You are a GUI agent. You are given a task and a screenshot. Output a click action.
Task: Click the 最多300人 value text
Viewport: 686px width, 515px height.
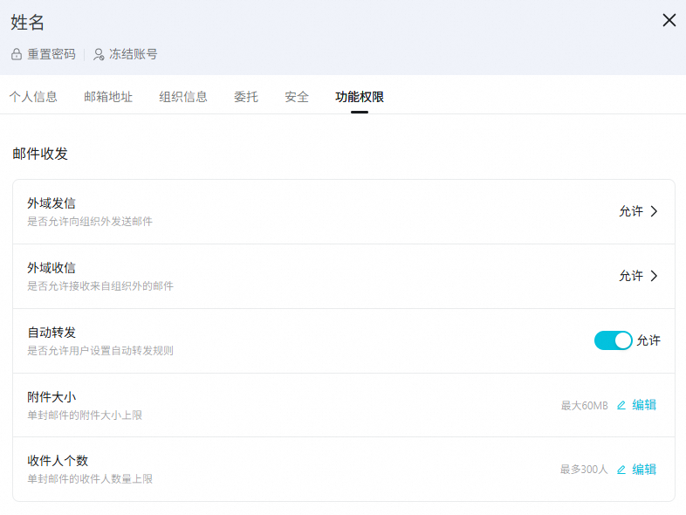pyautogui.click(x=584, y=470)
